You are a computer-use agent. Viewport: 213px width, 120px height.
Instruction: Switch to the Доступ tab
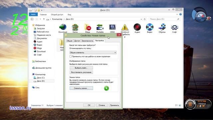pyautogui.click(x=77, y=41)
